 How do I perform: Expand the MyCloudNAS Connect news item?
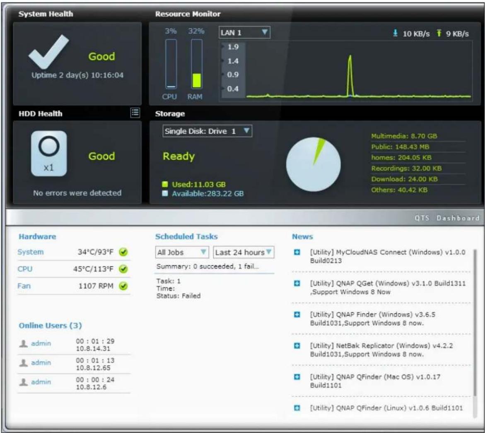pyautogui.click(x=297, y=252)
